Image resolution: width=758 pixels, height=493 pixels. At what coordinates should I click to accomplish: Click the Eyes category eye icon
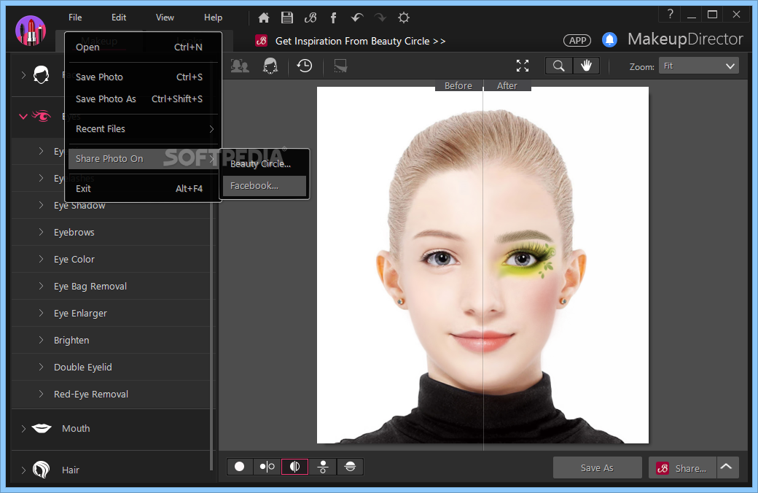click(x=42, y=116)
